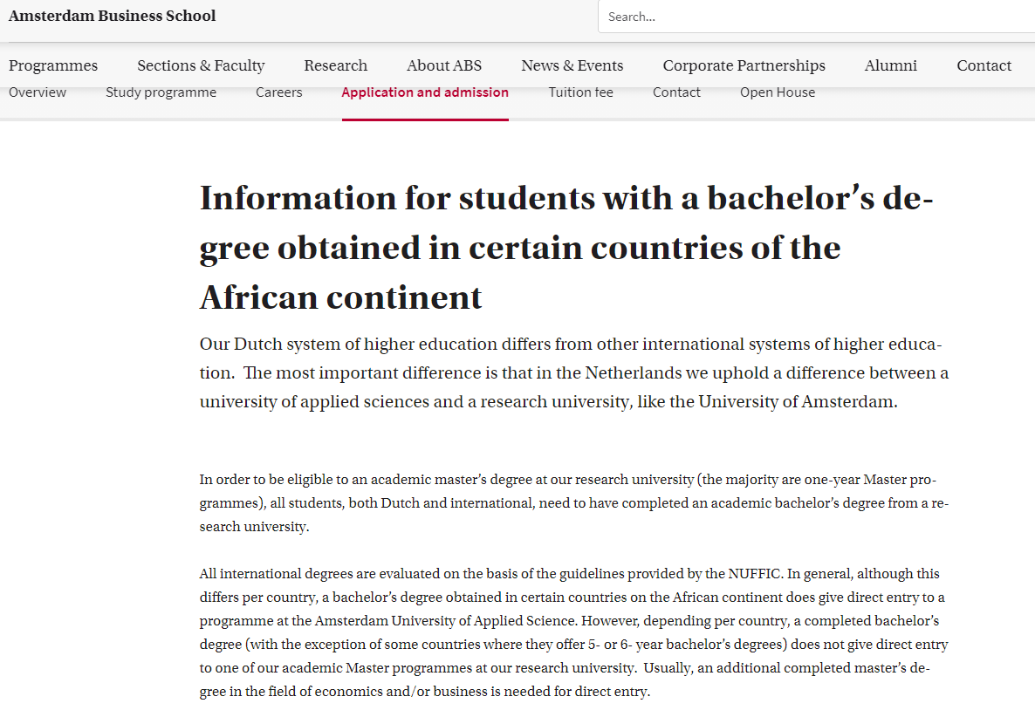Open the Programmes main menu
The image size is (1035, 717).
(x=53, y=65)
